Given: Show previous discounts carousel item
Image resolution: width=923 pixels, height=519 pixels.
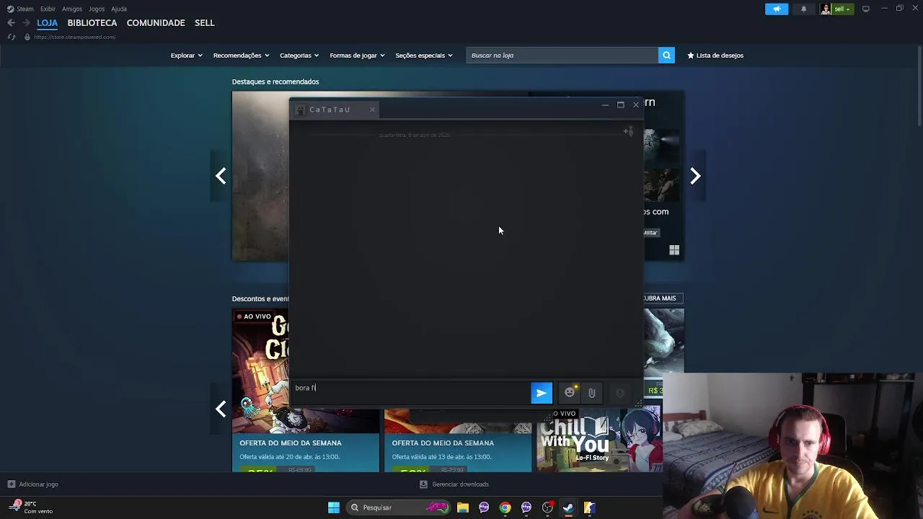Looking at the screenshot, I should [221, 409].
